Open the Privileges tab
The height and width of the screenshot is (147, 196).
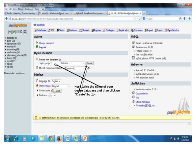[109, 30]
